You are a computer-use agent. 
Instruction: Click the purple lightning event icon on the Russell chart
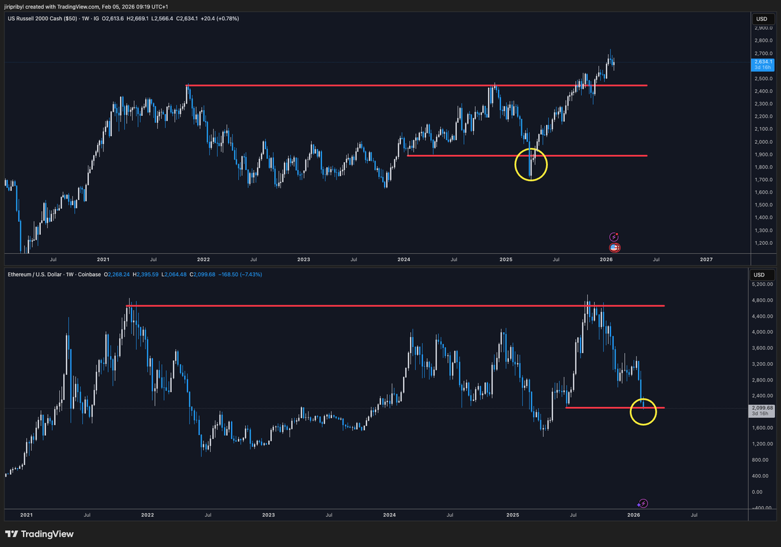614,238
